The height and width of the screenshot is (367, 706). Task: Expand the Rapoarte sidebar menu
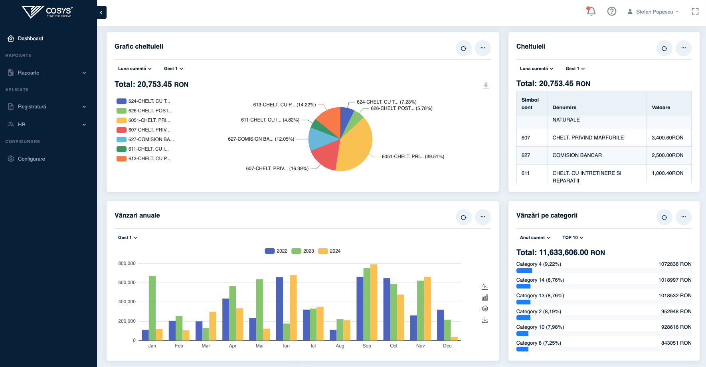pos(48,73)
